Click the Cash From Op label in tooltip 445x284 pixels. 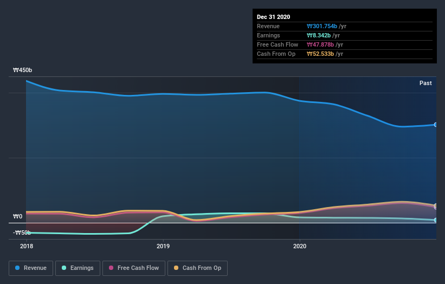click(276, 54)
